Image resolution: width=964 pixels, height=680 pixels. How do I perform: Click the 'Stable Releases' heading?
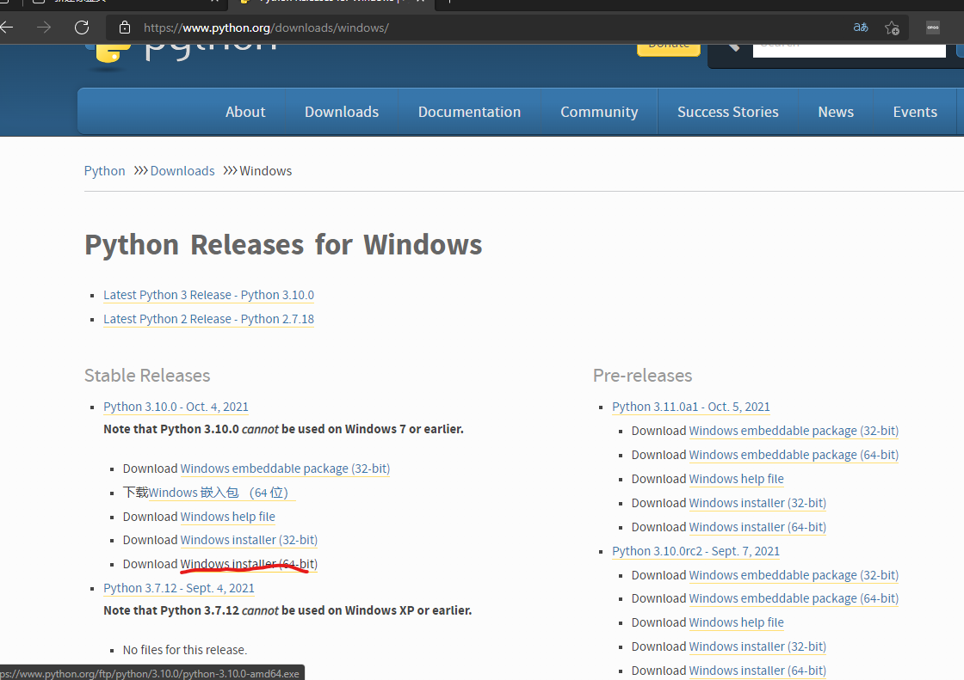click(147, 376)
